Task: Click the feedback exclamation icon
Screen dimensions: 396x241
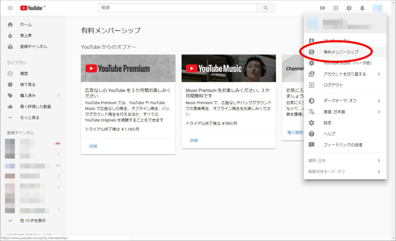Action: tap(312, 145)
